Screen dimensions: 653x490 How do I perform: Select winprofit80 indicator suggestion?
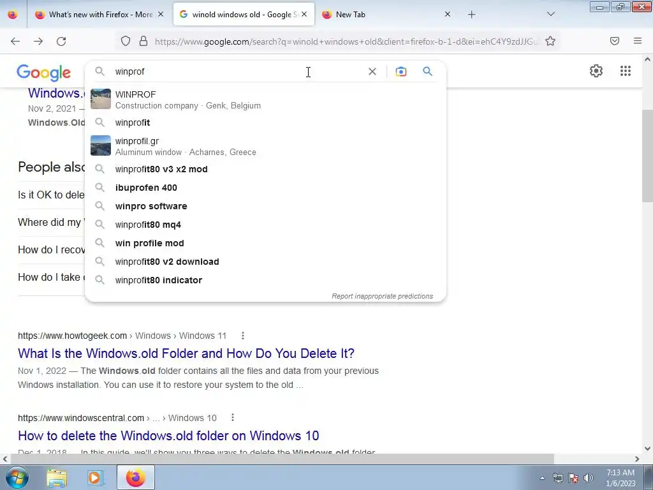pos(265,280)
